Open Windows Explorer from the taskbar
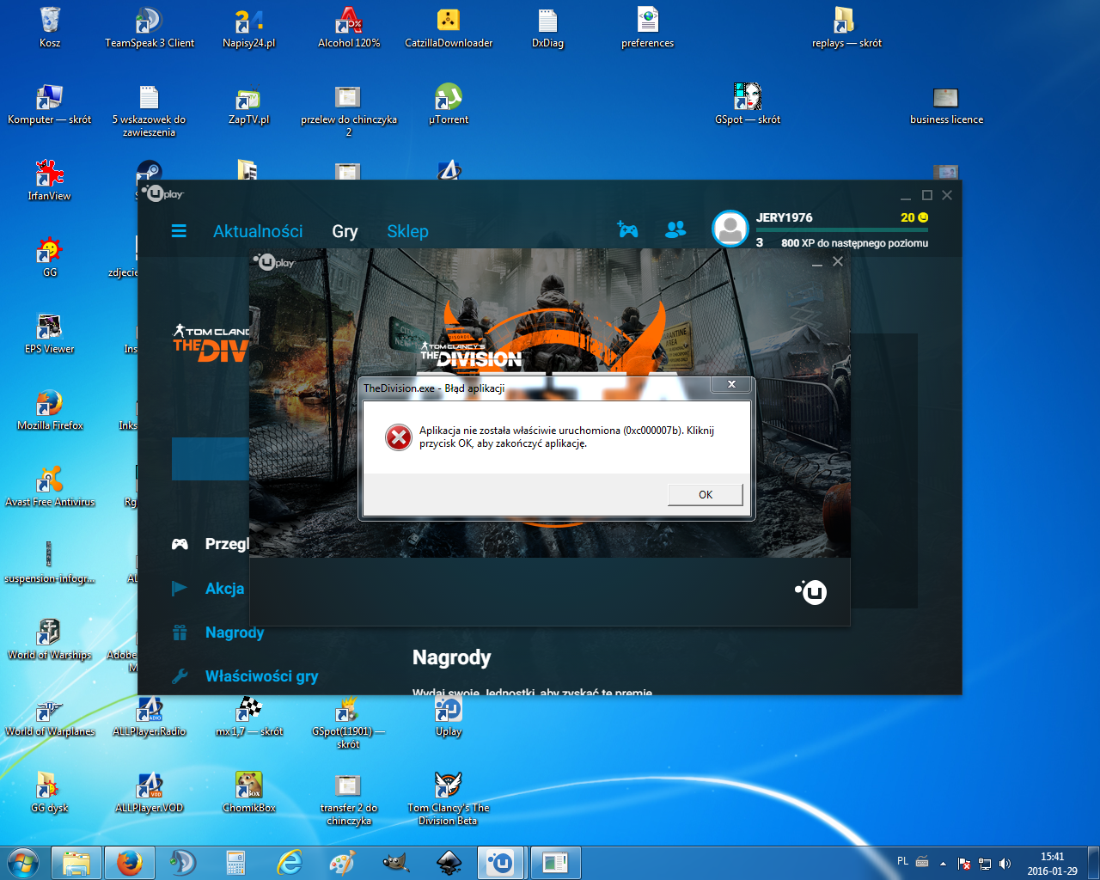The height and width of the screenshot is (880, 1100). click(76, 863)
